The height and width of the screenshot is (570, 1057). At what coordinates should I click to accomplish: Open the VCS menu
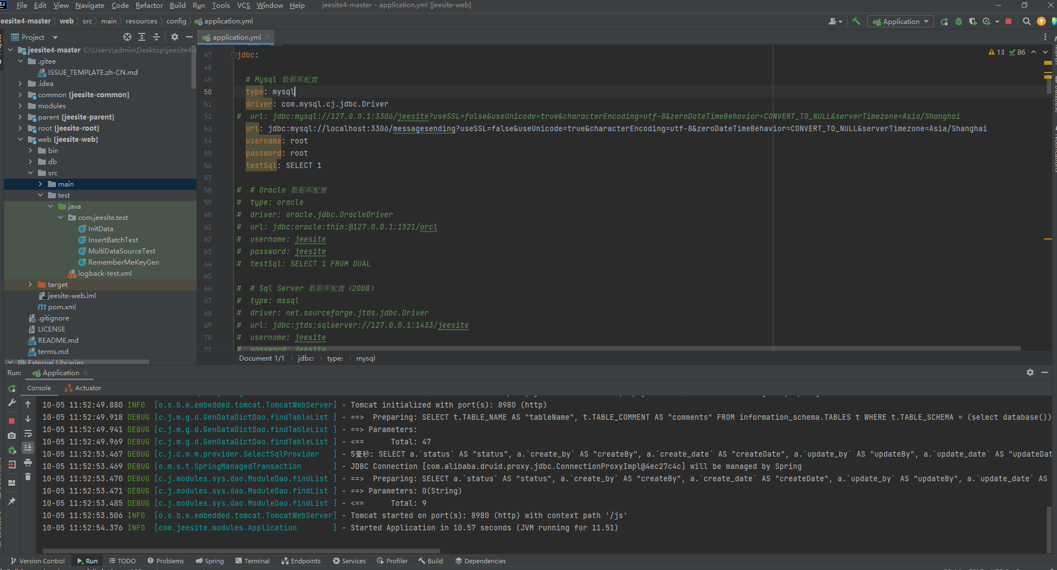243,5
